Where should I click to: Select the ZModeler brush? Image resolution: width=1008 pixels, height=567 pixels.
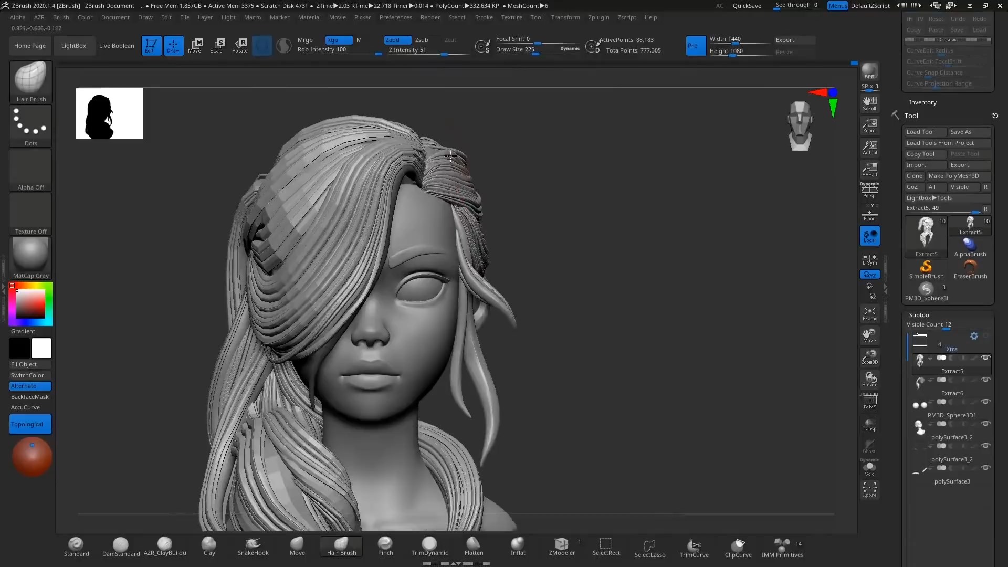(x=561, y=545)
